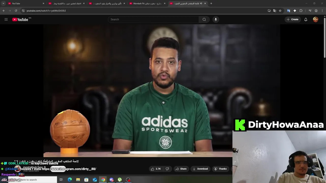Open the media controls icon in toolbar
The image size is (326, 183).
pyautogui.click(x=310, y=11)
